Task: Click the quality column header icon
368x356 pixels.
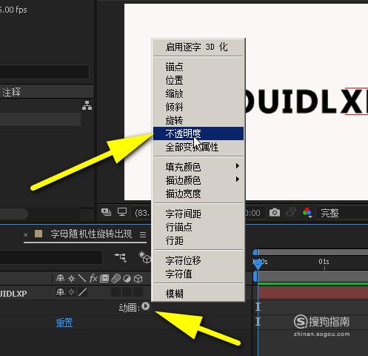Action: [x=82, y=278]
